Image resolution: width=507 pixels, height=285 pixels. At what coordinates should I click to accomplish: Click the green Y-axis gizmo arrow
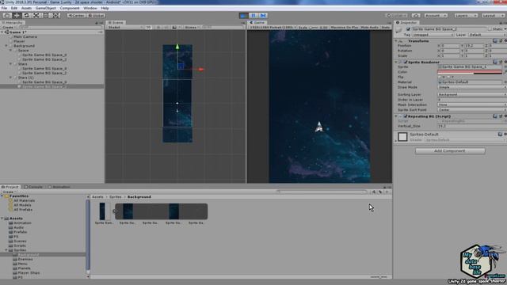tap(177, 47)
